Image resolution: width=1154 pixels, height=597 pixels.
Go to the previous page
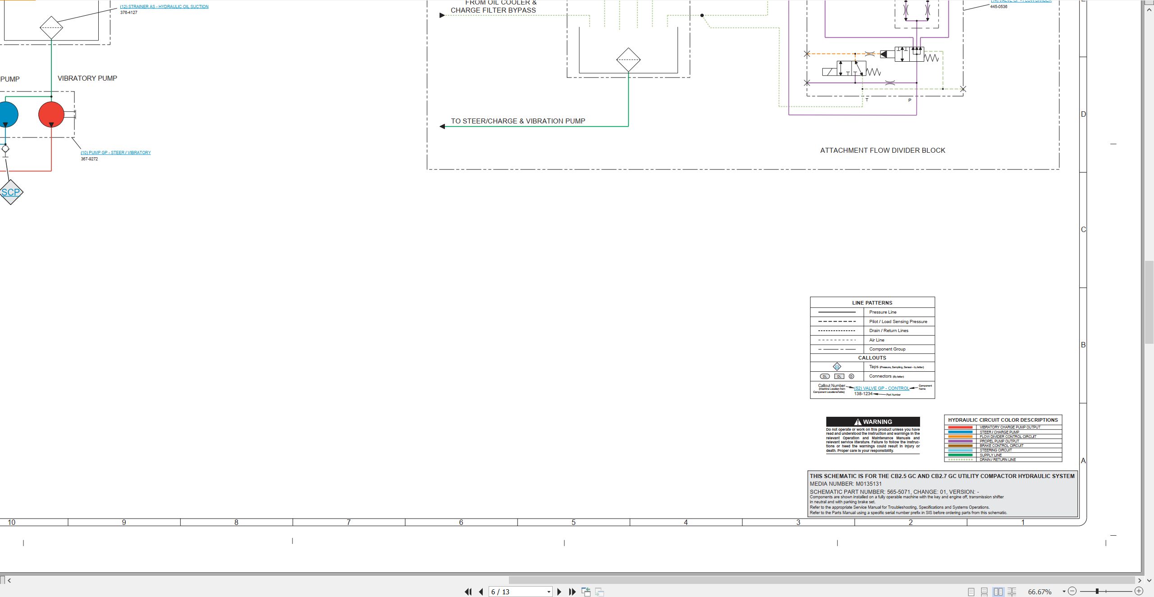coord(481,592)
